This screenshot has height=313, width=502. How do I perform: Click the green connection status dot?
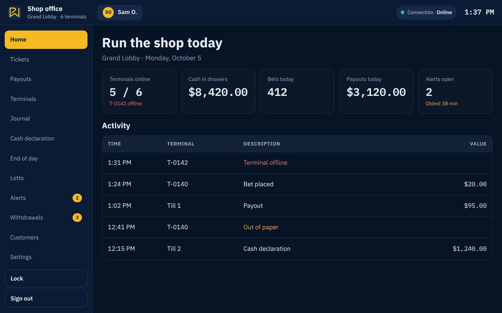click(x=402, y=13)
